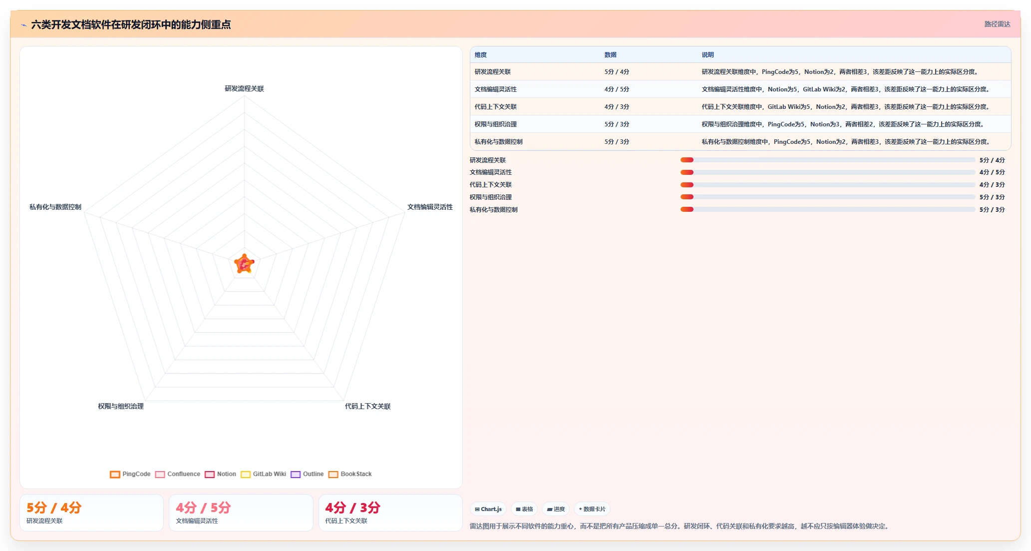The height and width of the screenshot is (551, 1031).
Task: Click the 代码上下文关联 progress bar
Action: (828, 185)
